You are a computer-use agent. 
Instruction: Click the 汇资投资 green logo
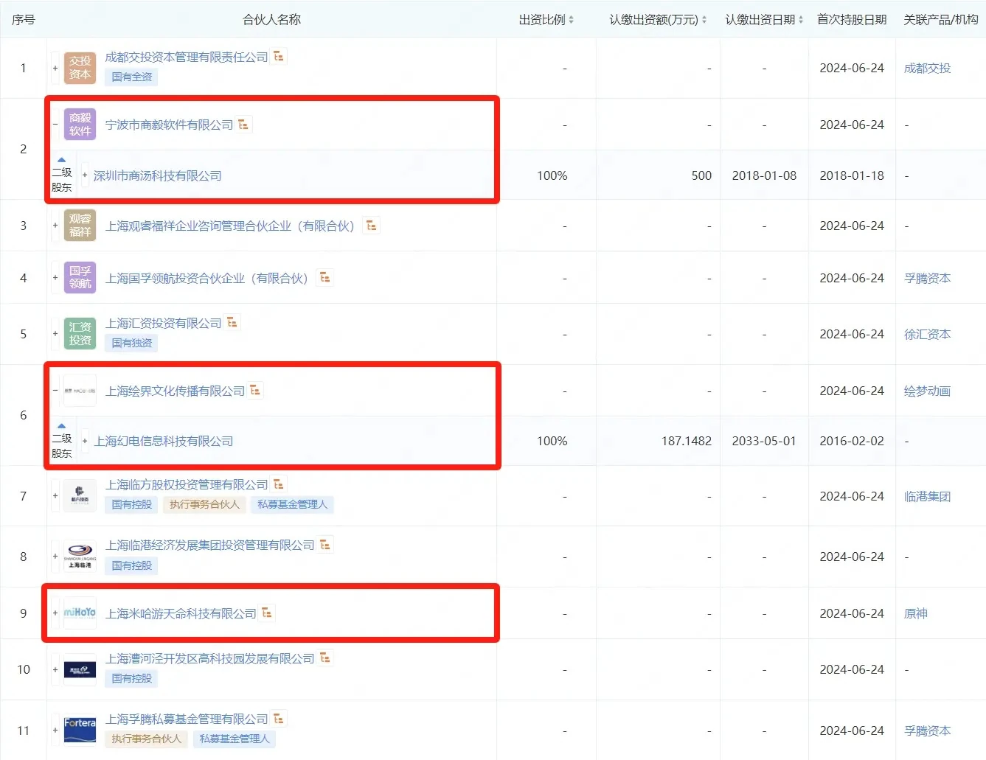coord(80,334)
